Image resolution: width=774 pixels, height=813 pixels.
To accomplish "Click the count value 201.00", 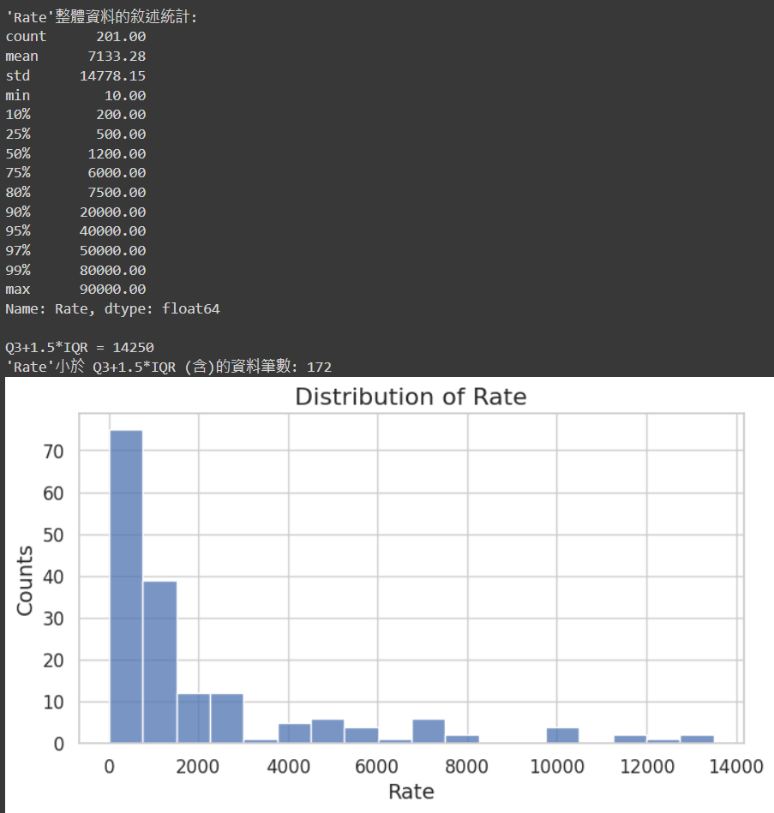I will pyautogui.click(x=121, y=37).
